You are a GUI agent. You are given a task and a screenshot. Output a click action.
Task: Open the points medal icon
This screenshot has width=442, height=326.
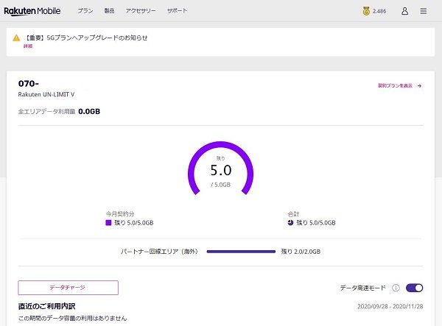click(x=366, y=11)
